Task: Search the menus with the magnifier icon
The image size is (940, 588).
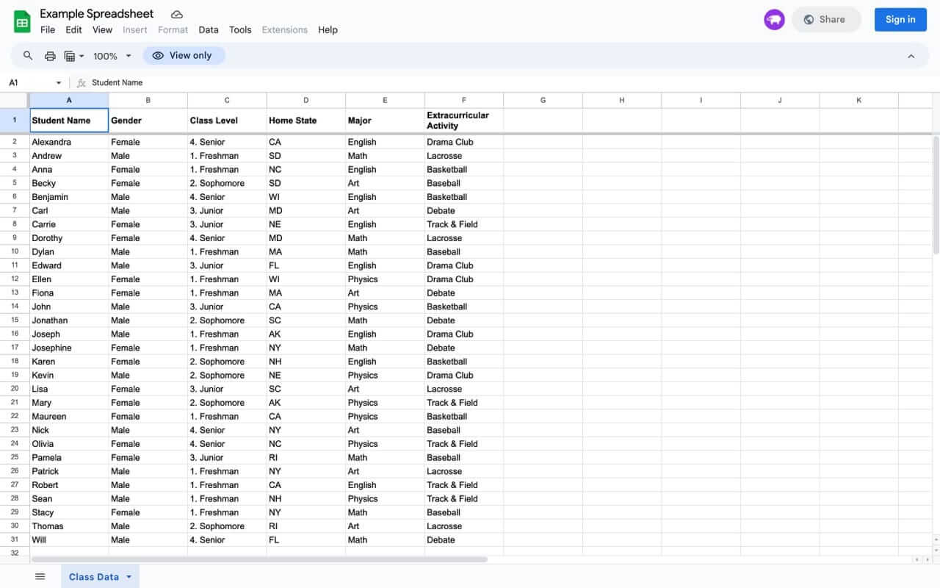Action: (x=28, y=56)
